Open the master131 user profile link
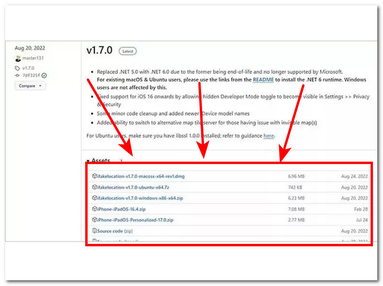Image resolution: width=383 pixels, height=286 pixels. (33, 58)
